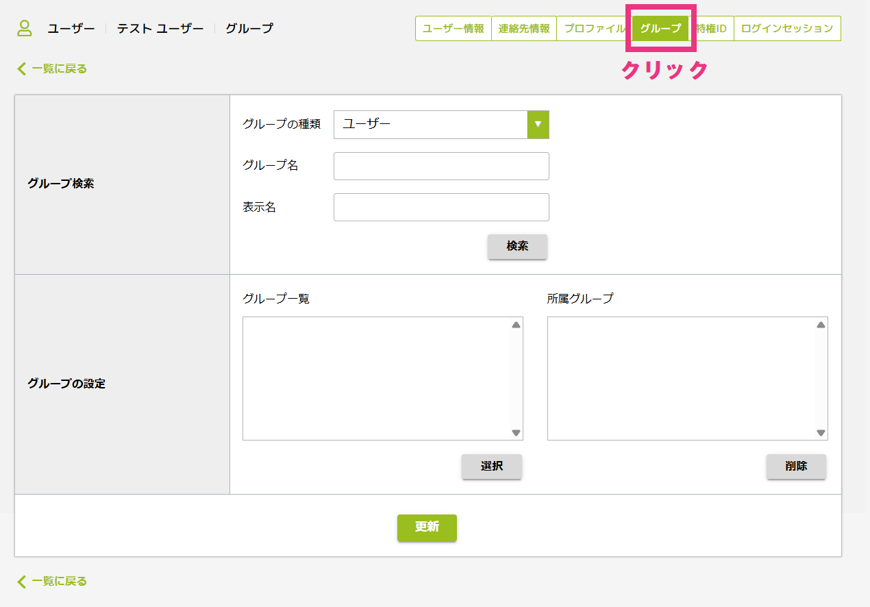Click up arrow of グループ一覧 scrollbar
Viewport: 870px width, 607px height.
tap(516, 325)
